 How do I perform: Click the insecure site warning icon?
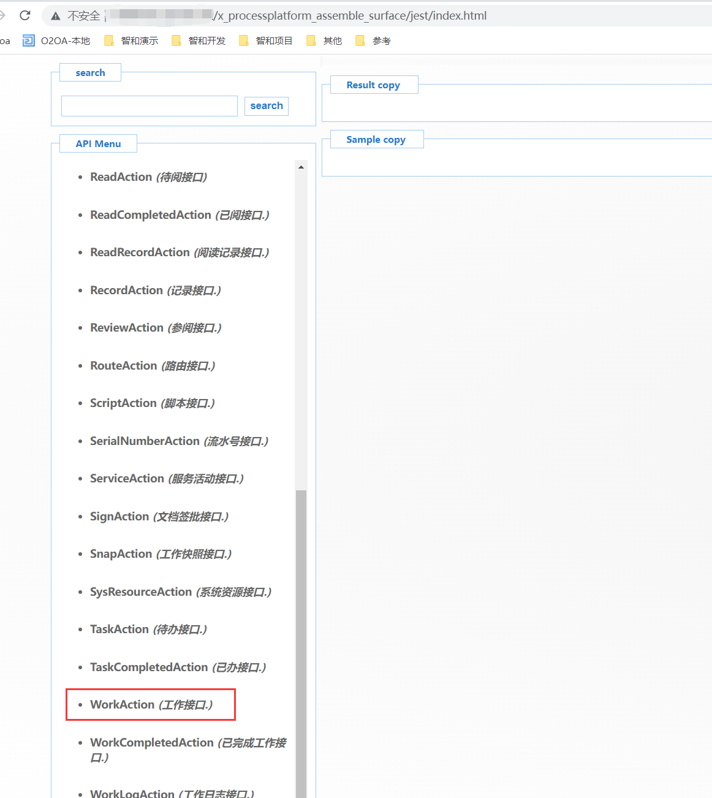tap(56, 16)
